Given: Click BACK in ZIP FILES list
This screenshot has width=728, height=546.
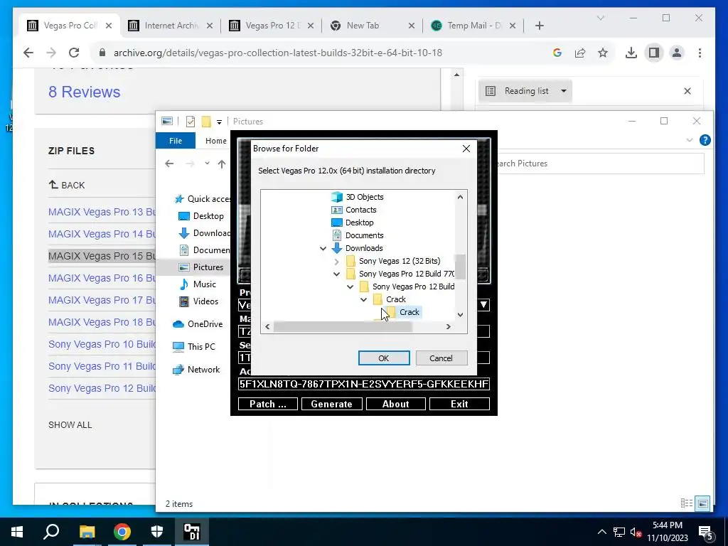Looking at the screenshot, I should (x=67, y=185).
